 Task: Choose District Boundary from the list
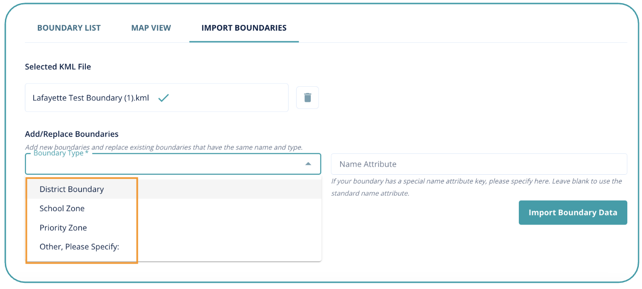pos(72,189)
